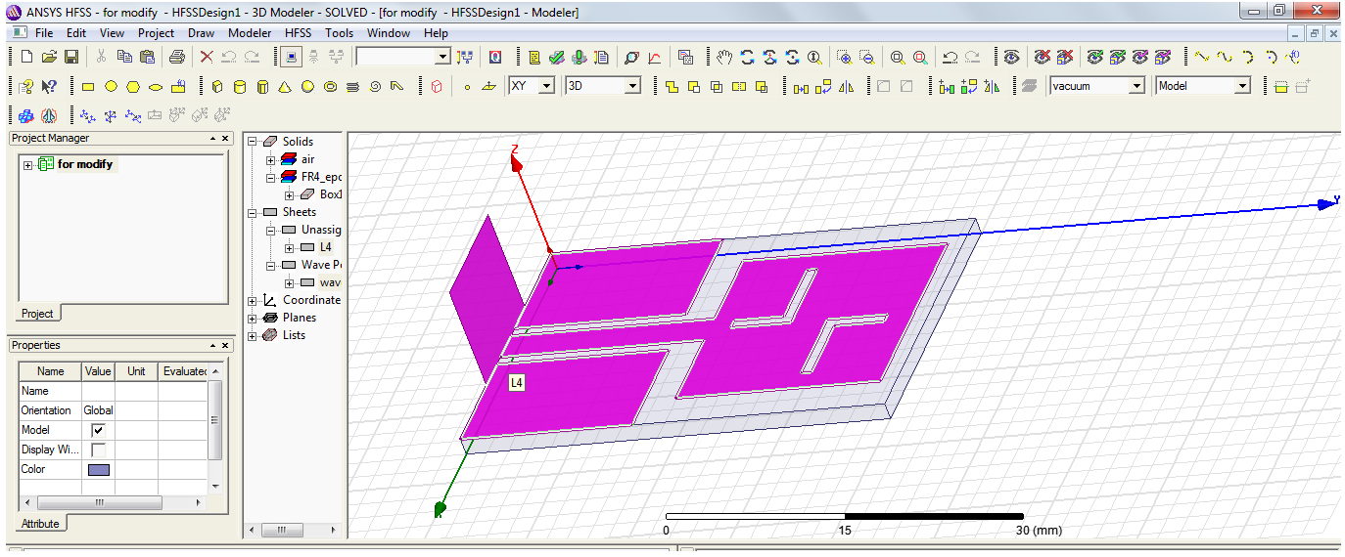Click the Zoom in magnifier icon
Image resolution: width=1345 pixels, height=557 pixels.
pyautogui.click(x=844, y=57)
